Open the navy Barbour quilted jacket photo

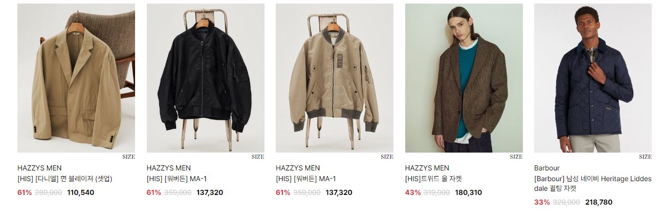(x=593, y=78)
